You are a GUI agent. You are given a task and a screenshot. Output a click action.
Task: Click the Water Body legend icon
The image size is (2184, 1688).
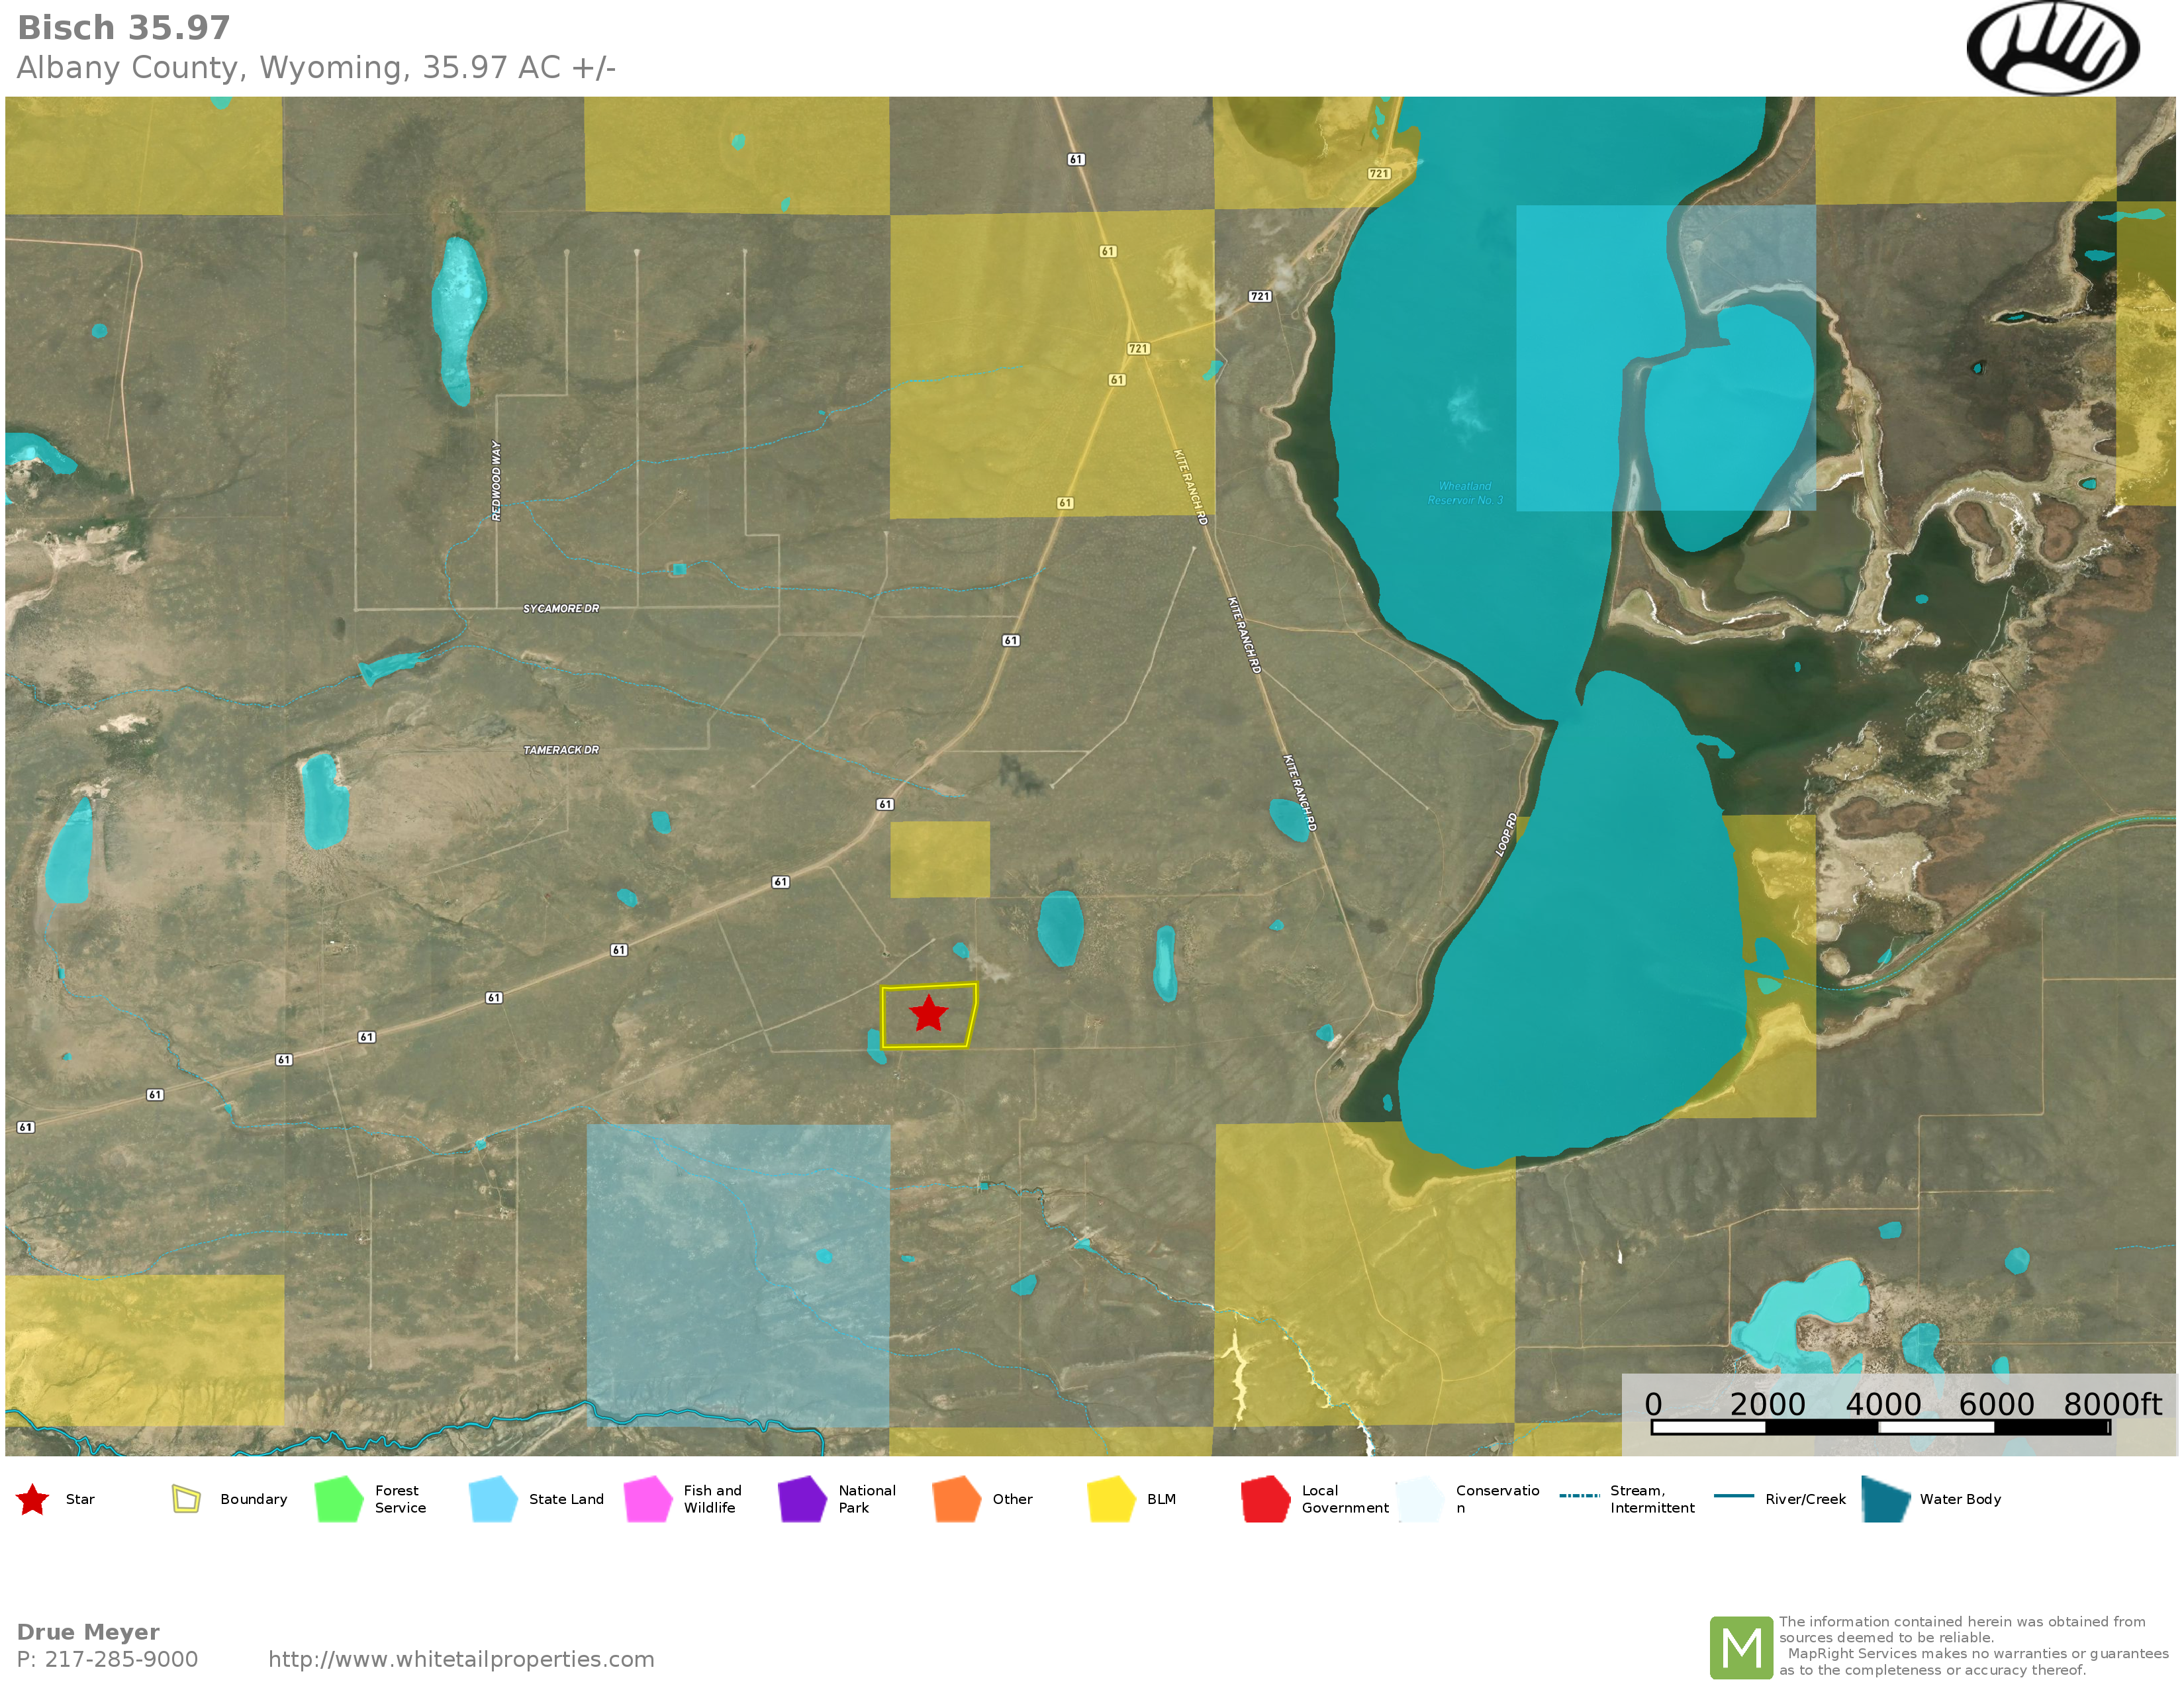coord(1886,1499)
